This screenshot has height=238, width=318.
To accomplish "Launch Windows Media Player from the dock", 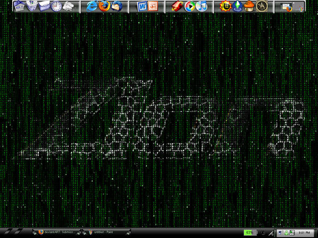I will point(190,6).
